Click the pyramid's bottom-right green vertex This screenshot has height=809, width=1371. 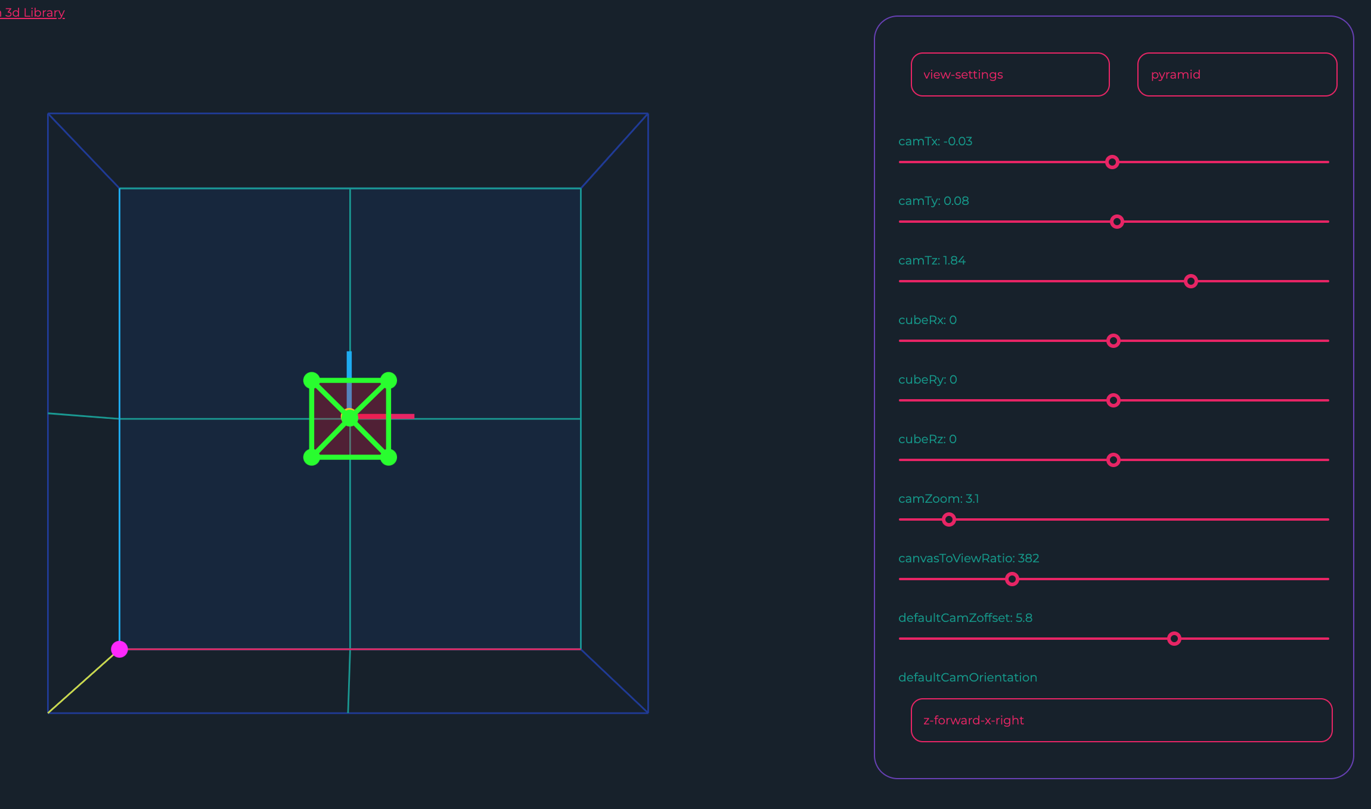coord(389,458)
